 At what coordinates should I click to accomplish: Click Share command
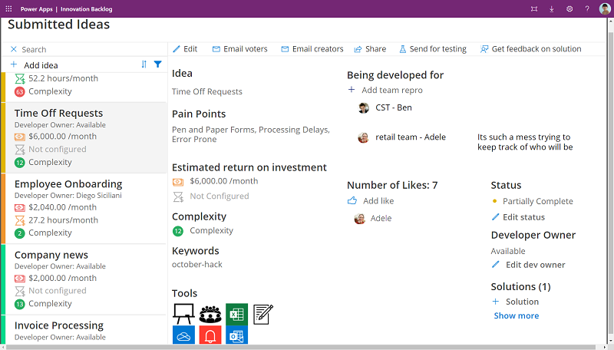click(x=370, y=49)
